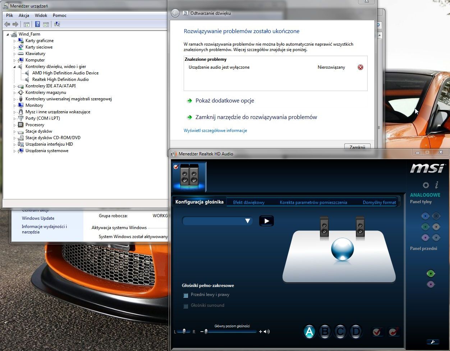Click the gear icon above ANALOGOWE label
Screen dimensions: 450x351
click(426, 185)
